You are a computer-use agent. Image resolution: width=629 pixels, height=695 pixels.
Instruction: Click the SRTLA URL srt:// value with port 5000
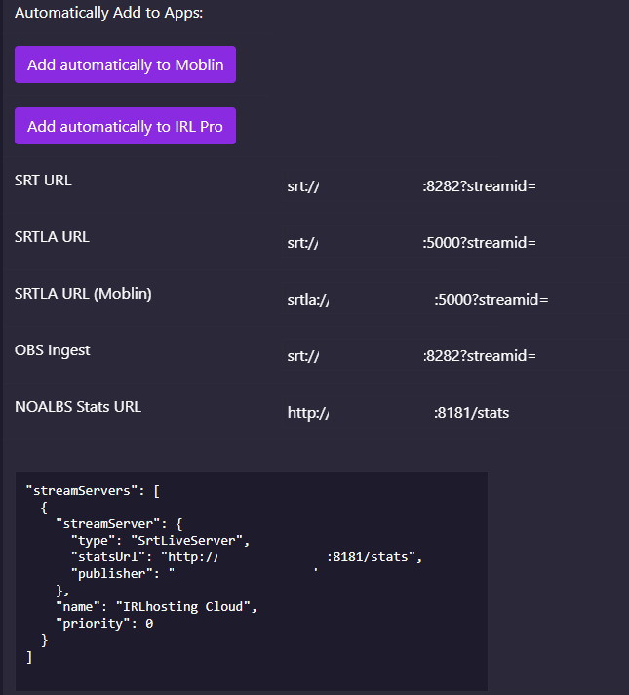point(412,243)
